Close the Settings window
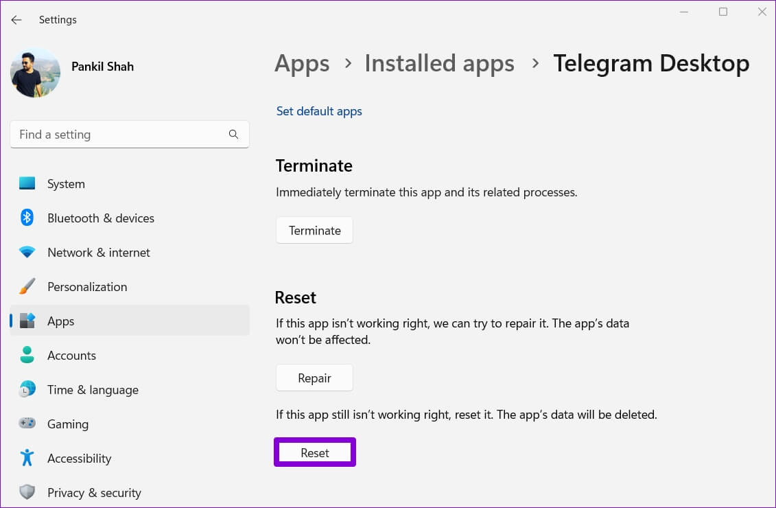Image resolution: width=776 pixels, height=508 pixels. coord(762,12)
